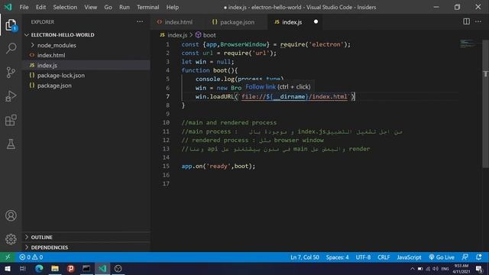The height and width of the screenshot is (275, 489).
Task: Open the Testing flask view
Action: tap(11, 144)
